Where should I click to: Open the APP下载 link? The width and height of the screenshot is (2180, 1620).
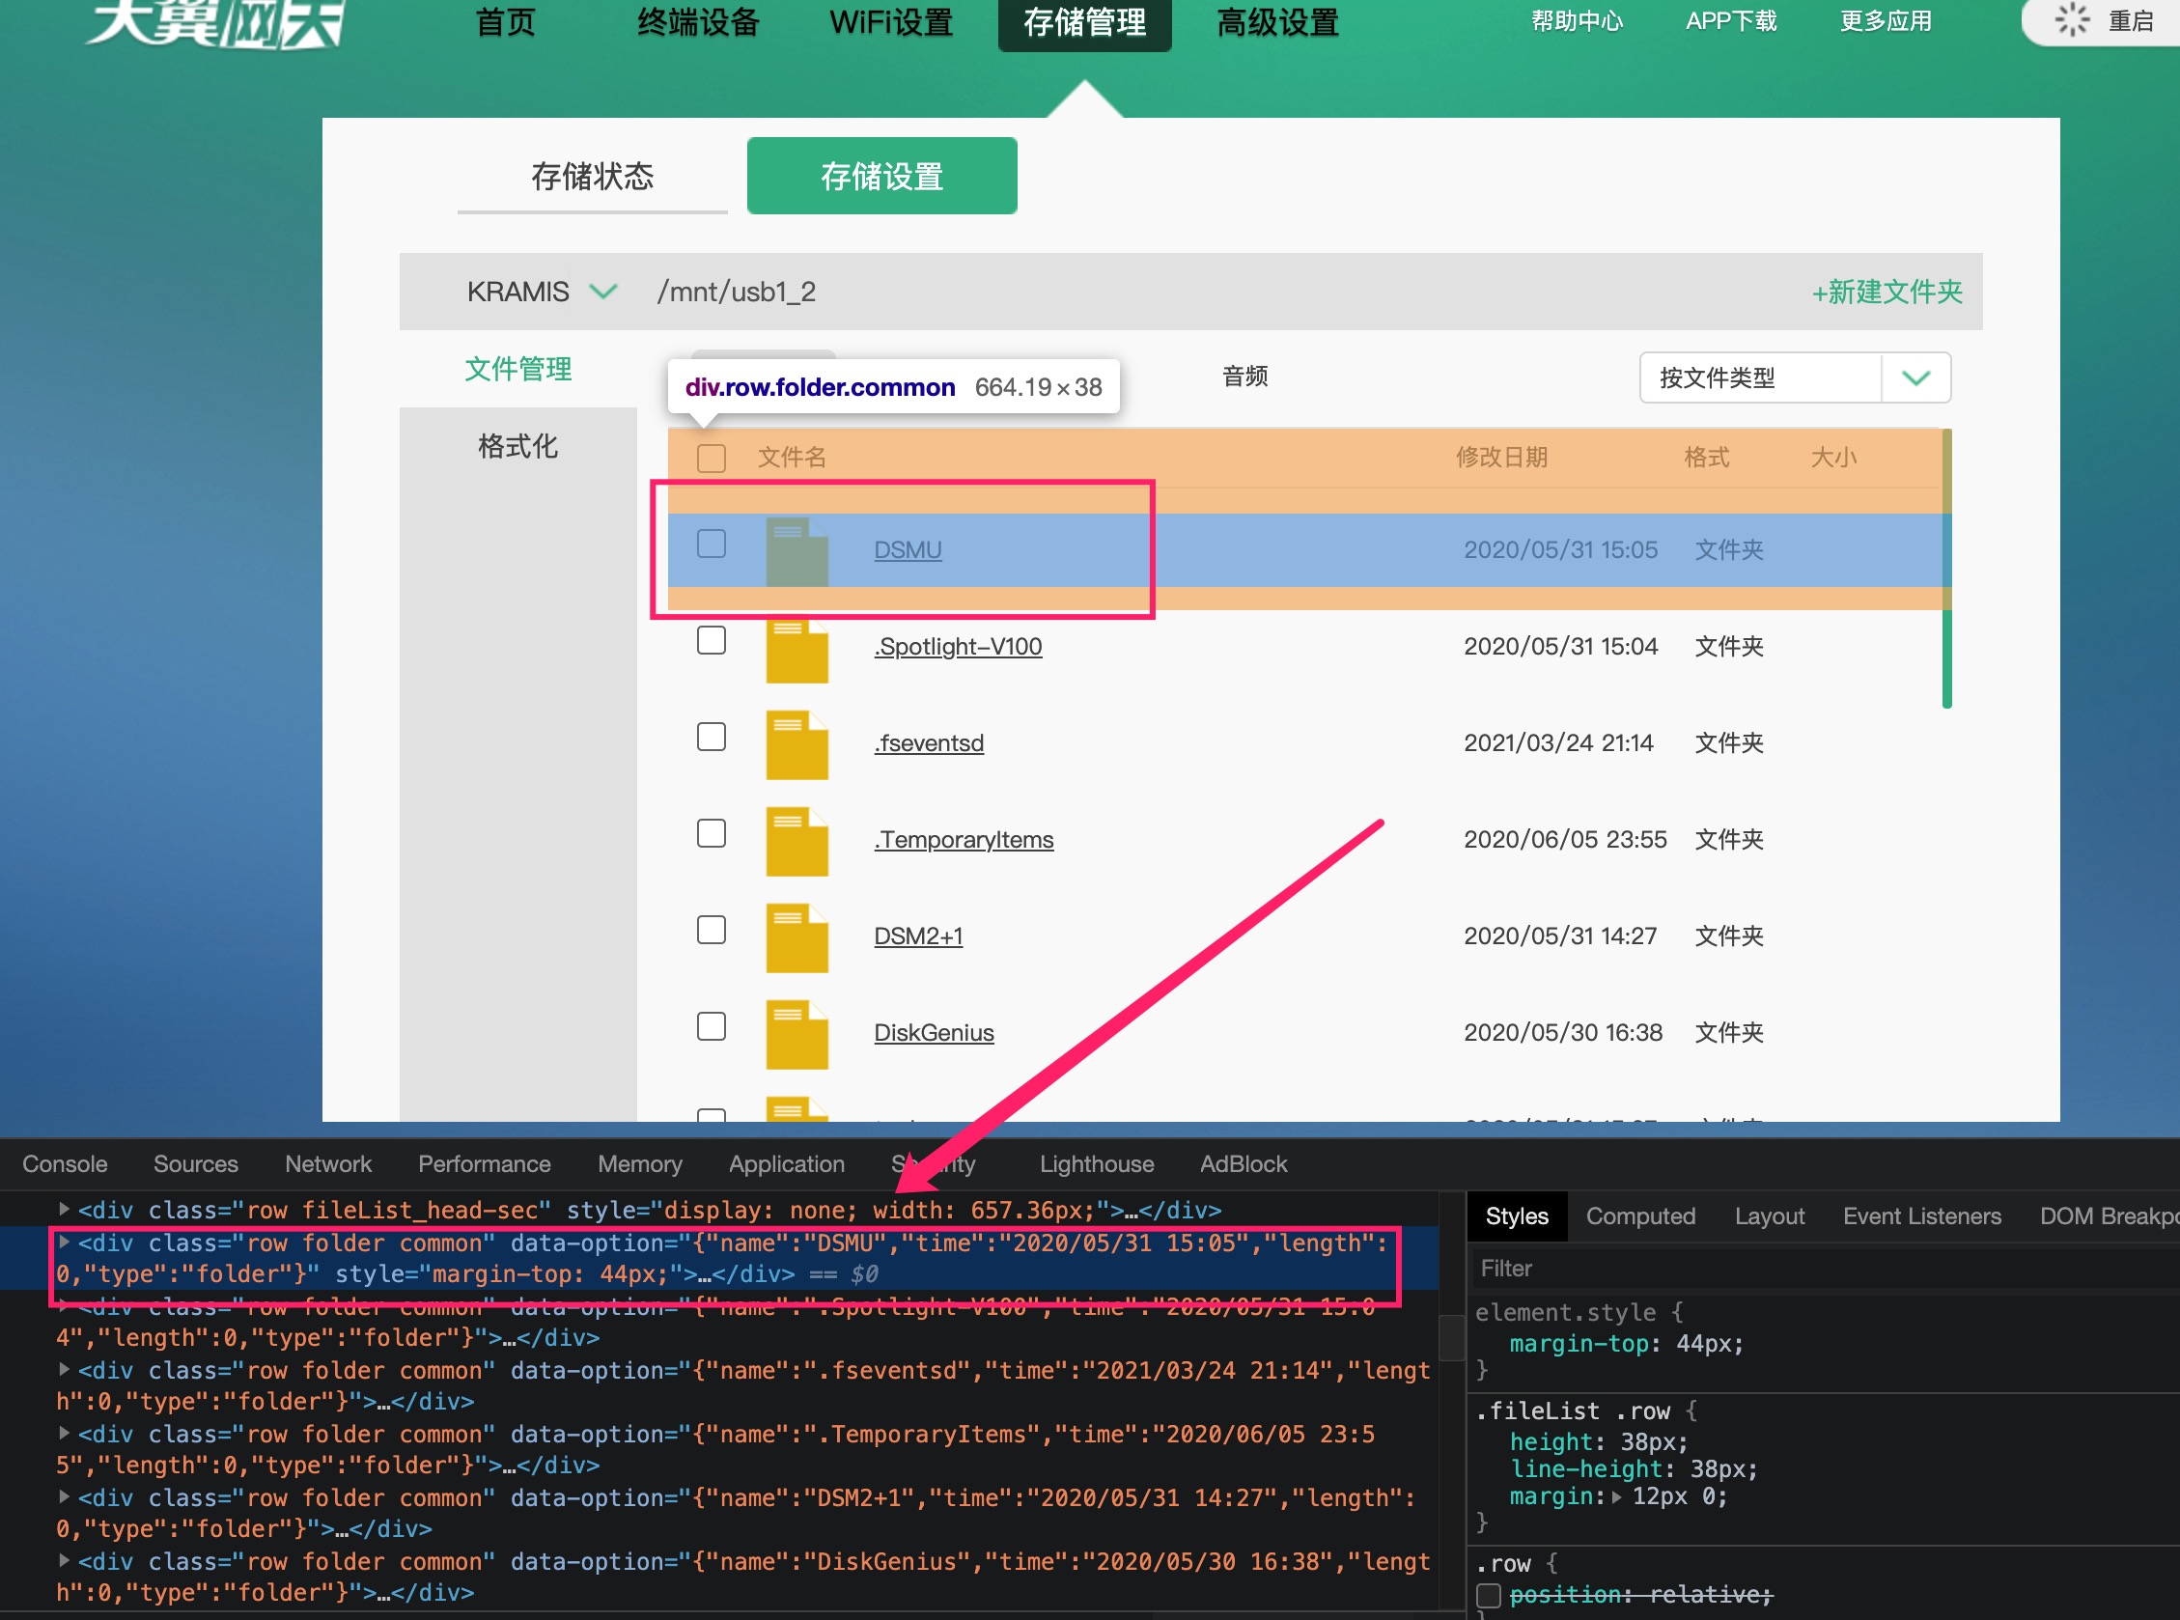point(1731,20)
